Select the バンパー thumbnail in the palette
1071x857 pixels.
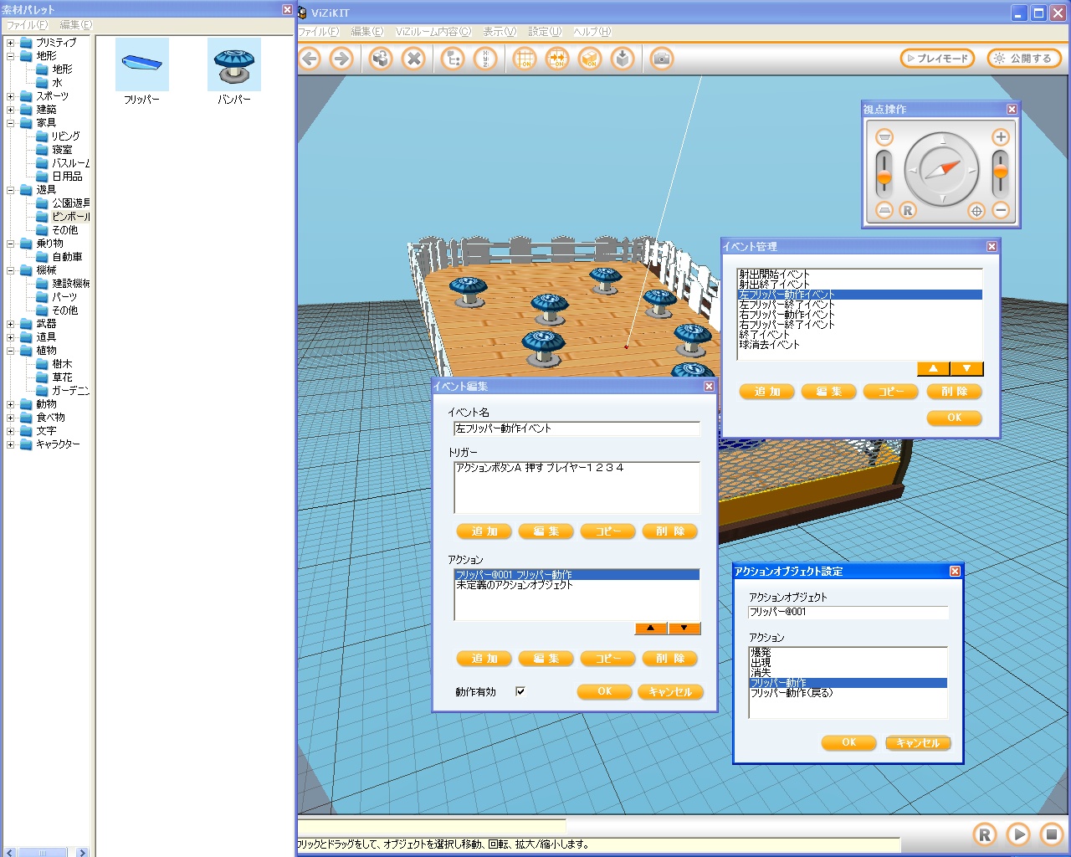click(234, 65)
